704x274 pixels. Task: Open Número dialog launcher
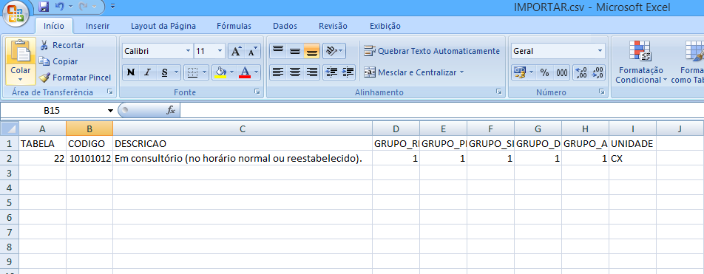pyautogui.click(x=602, y=92)
